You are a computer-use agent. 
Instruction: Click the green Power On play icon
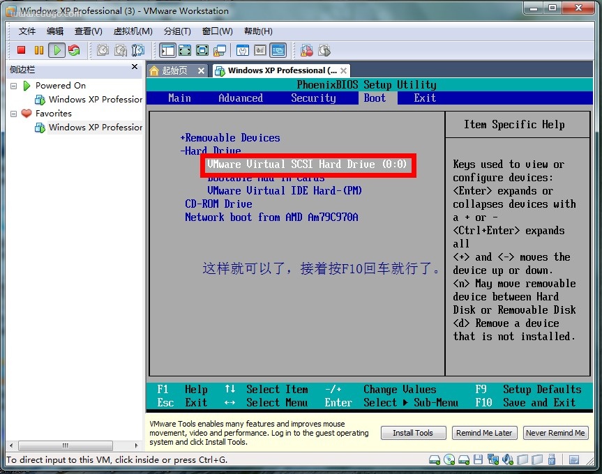pyautogui.click(x=57, y=50)
